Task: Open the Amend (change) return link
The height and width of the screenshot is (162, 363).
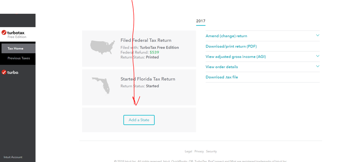Action: point(226,36)
